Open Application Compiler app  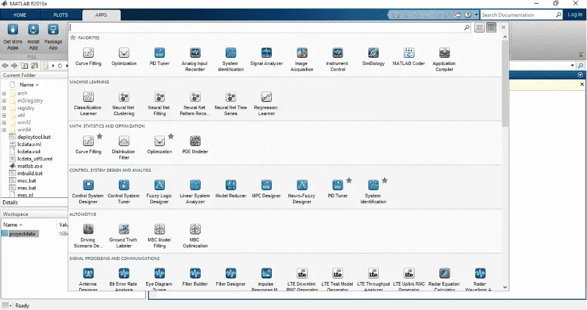point(444,60)
